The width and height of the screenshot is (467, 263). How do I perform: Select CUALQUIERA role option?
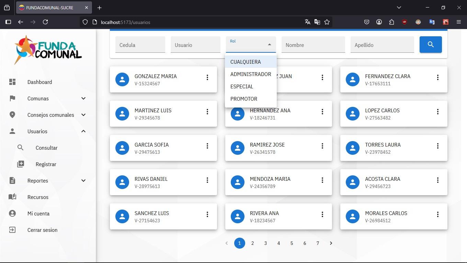[x=251, y=62]
